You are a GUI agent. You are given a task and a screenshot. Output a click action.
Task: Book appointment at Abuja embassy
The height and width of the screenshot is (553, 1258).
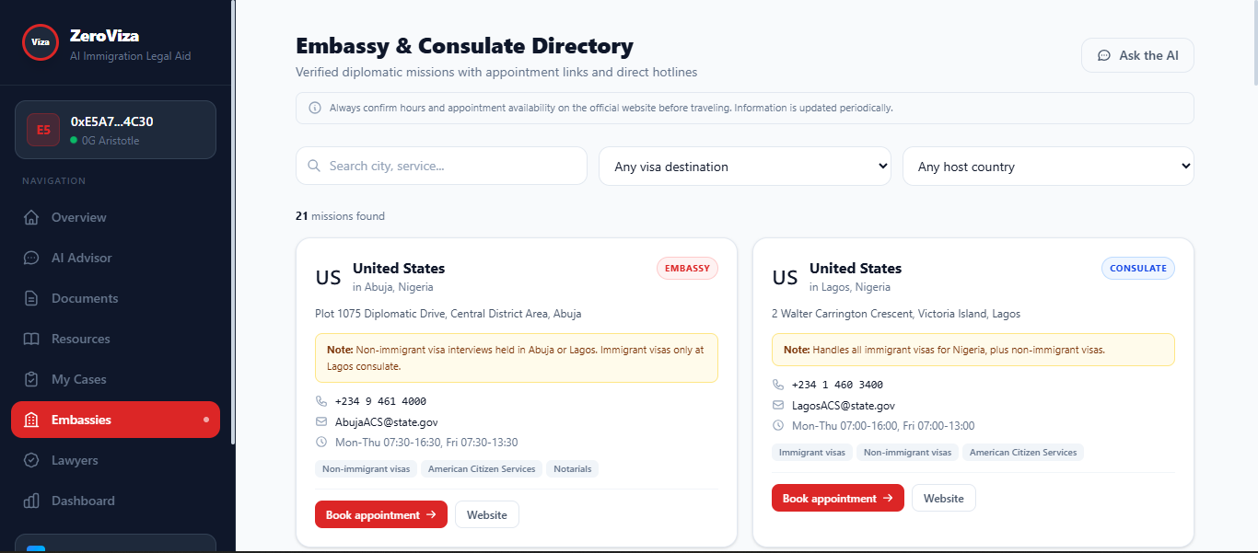381,514
